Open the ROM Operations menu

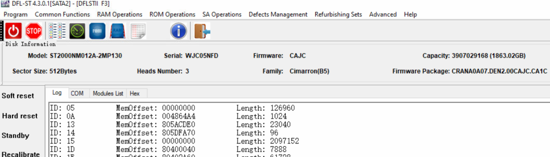point(172,15)
